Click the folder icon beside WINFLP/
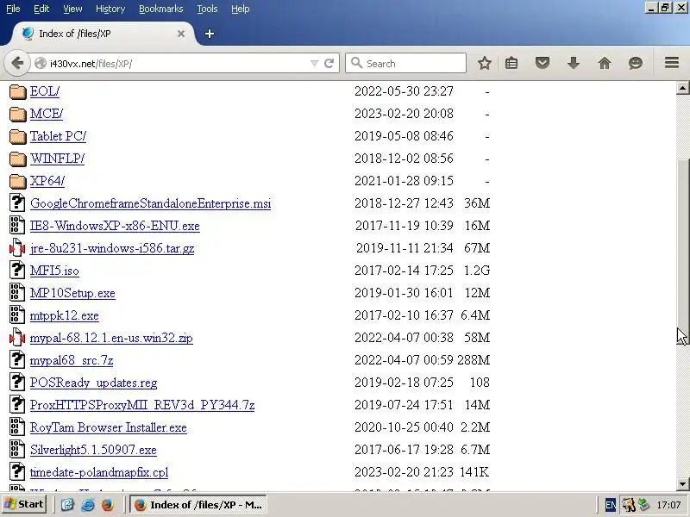 17,159
